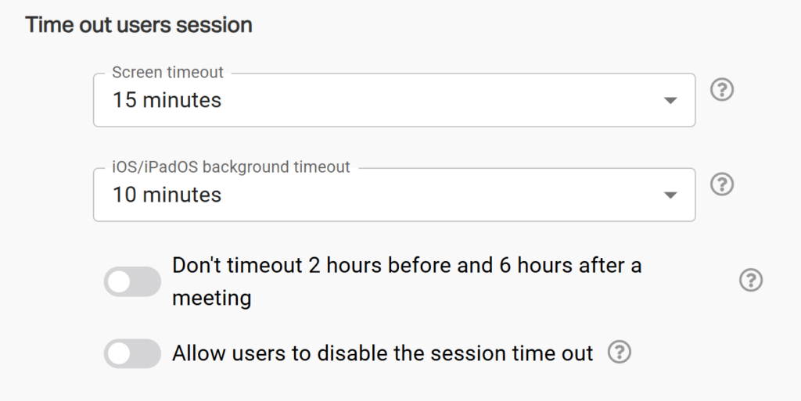Toggle allow users to disable session time out
Image resolution: width=801 pixels, height=401 pixels.
(131, 354)
